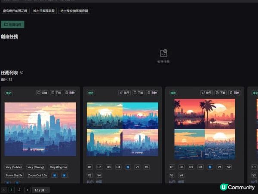Click V2 on the blue skyline grid card
Image resolution: width=258 pixels, height=194 pixels.
(147, 167)
